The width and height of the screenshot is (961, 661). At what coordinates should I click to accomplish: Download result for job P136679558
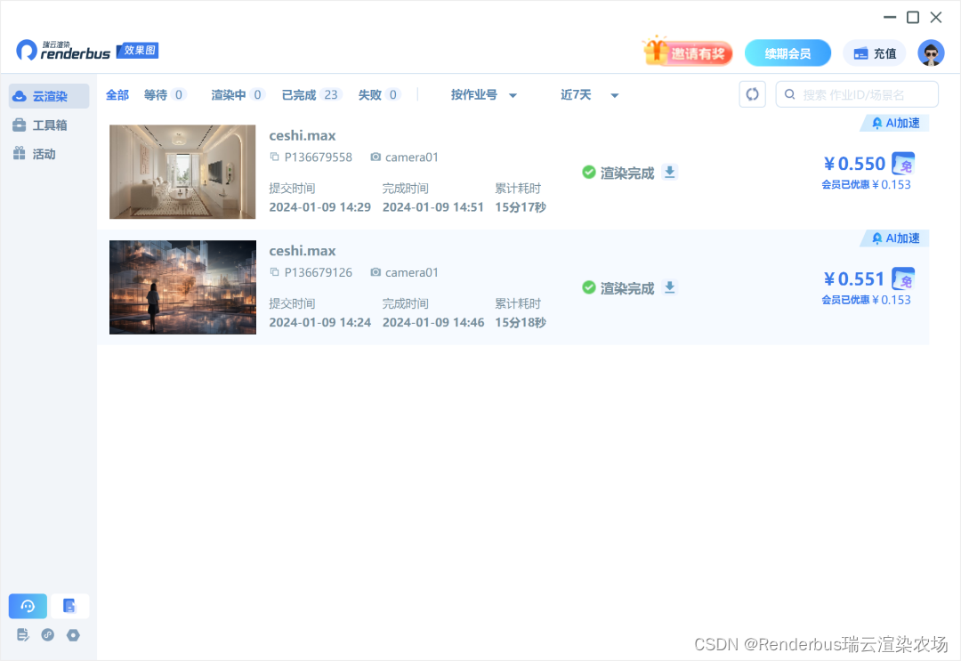coord(670,172)
